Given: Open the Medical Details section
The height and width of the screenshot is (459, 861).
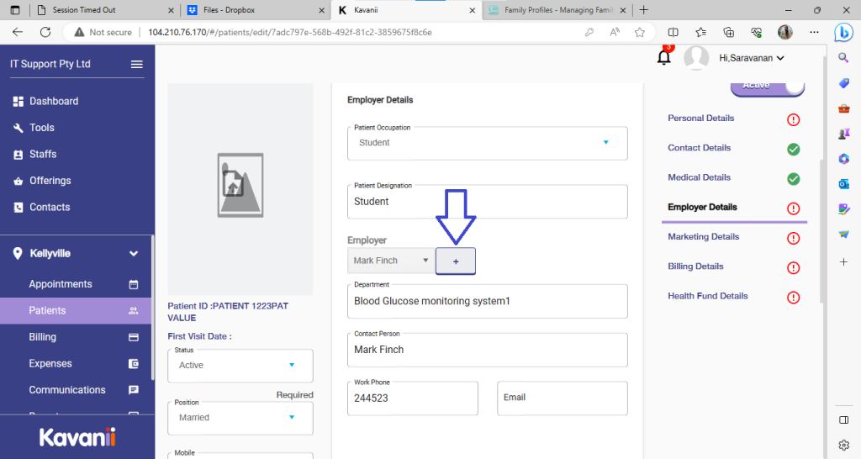Looking at the screenshot, I should point(699,177).
